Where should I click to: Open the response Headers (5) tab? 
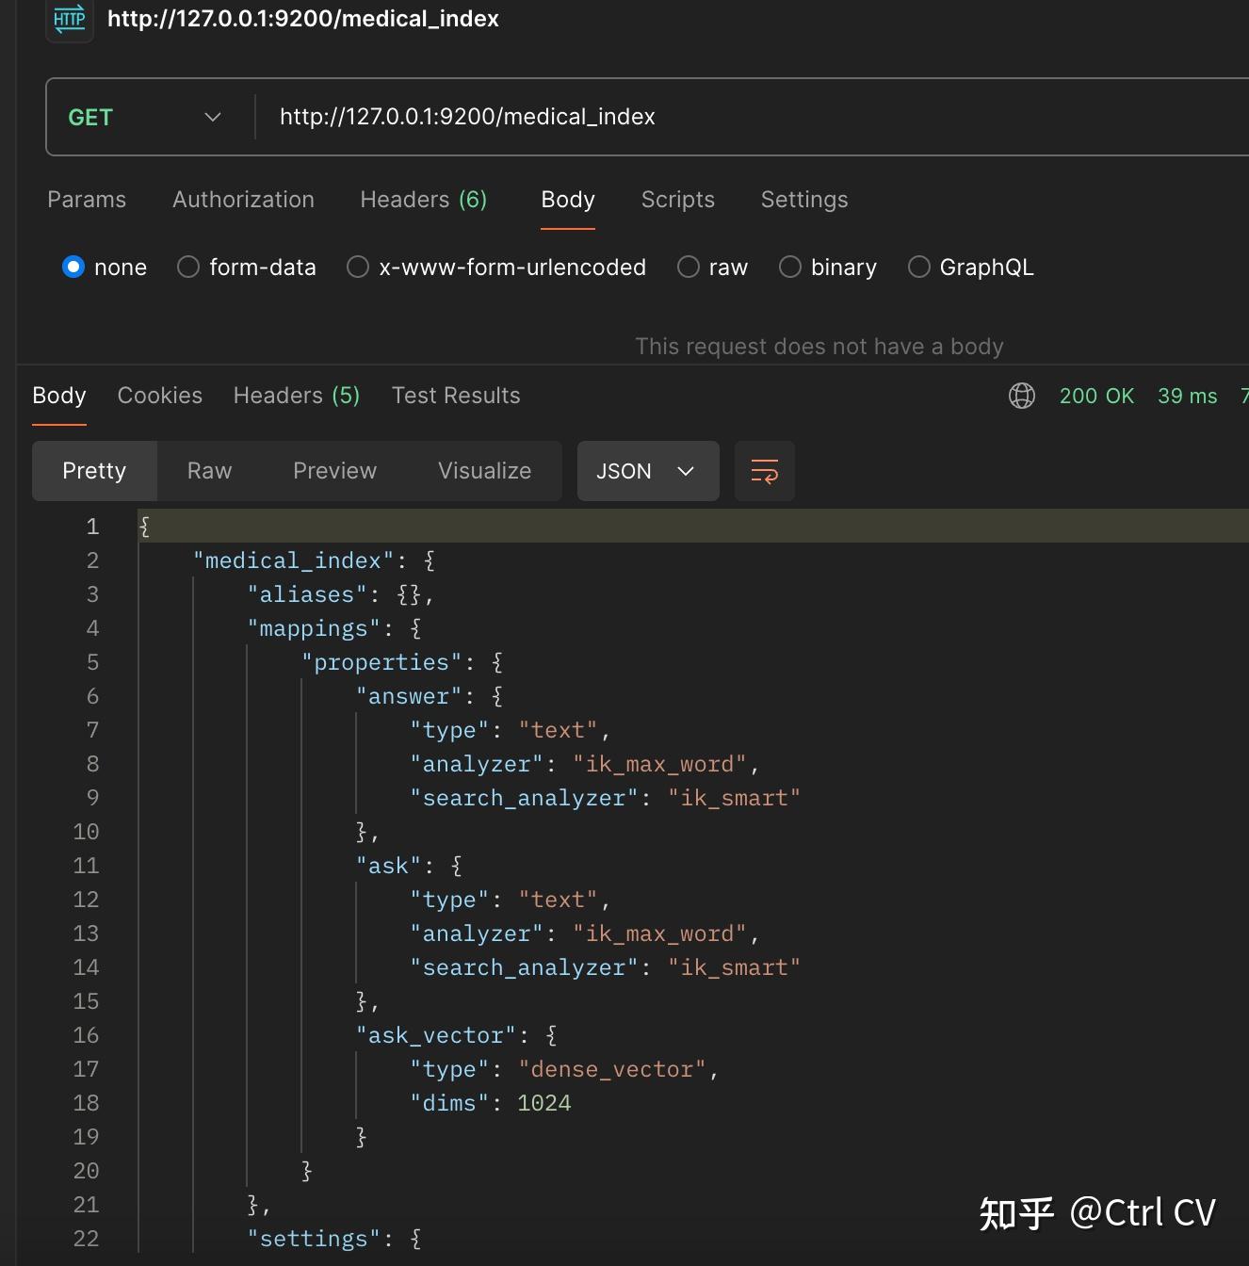click(x=297, y=396)
